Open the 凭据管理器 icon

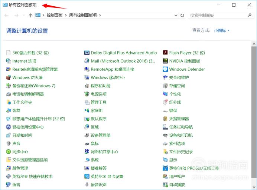point(165,119)
